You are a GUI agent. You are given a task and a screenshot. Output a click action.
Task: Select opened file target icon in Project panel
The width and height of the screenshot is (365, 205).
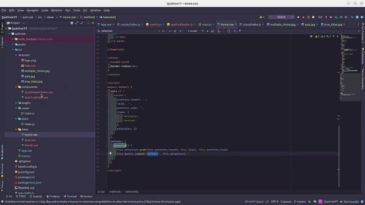click(72, 23)
